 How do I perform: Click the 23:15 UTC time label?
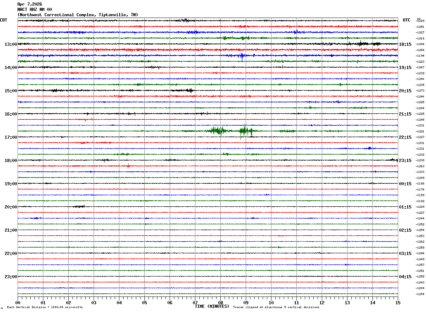coord(405,161)
